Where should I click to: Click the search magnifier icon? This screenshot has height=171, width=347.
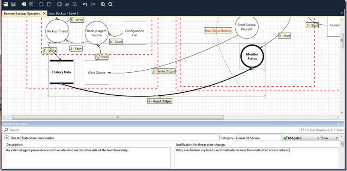[x=6, y=130]
